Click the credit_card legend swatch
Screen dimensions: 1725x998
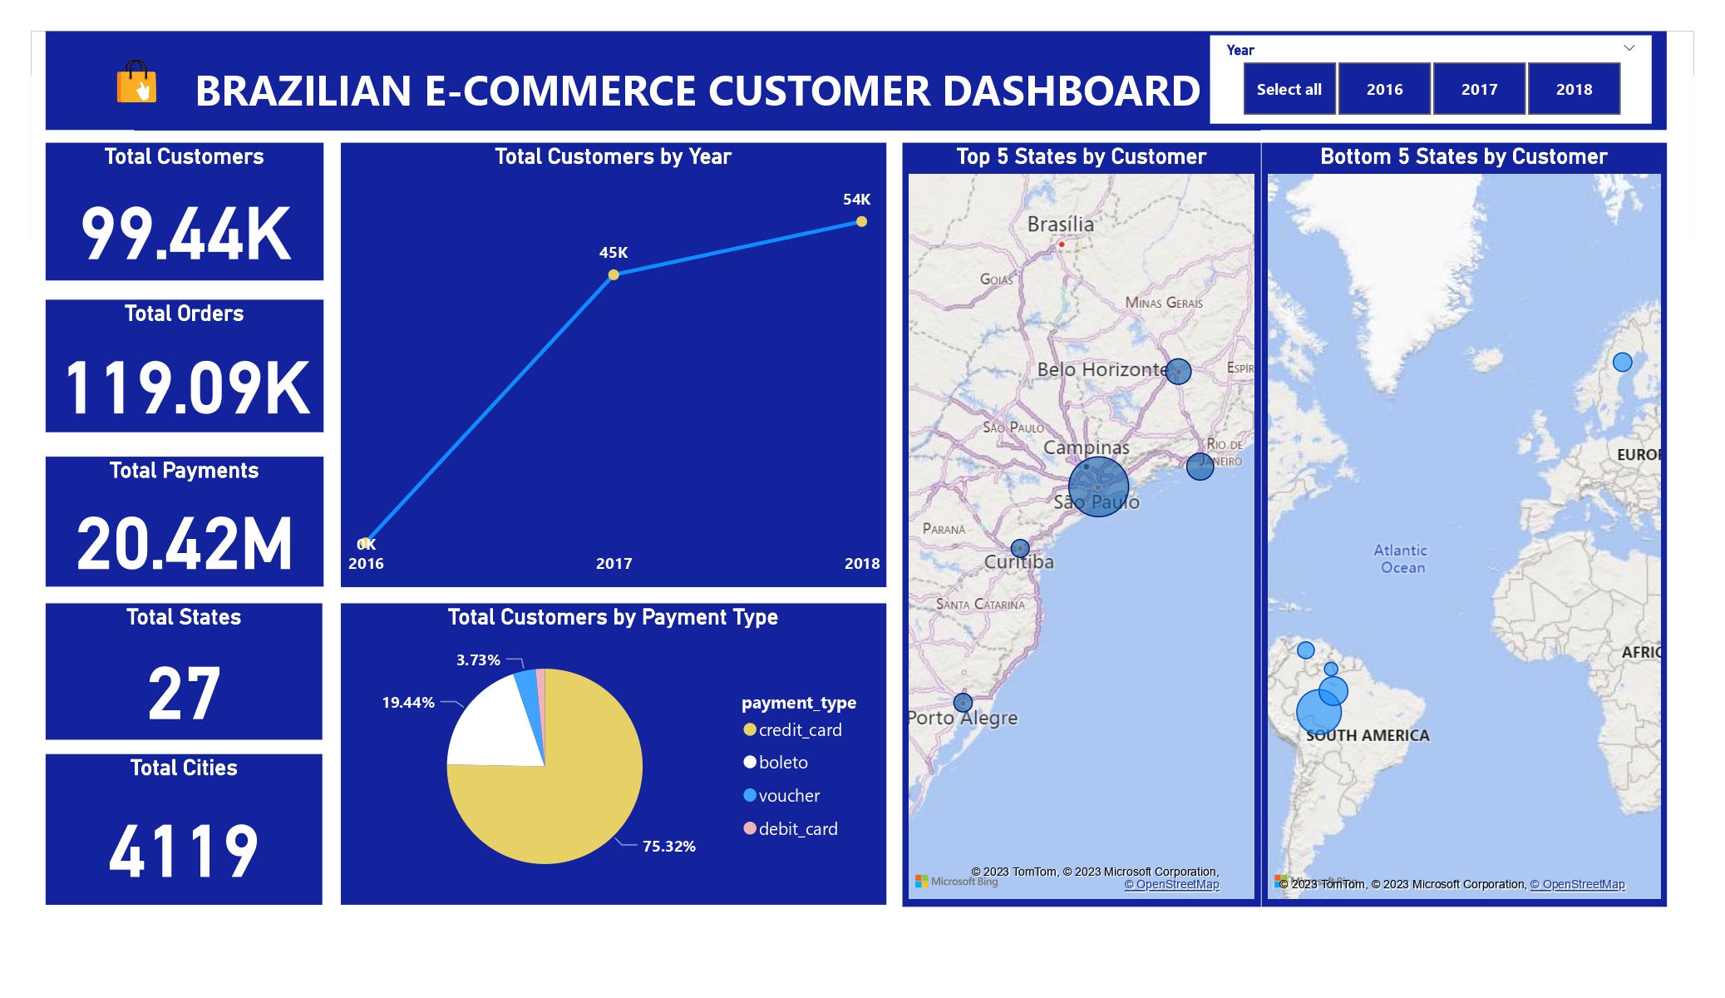coord(750,730)
